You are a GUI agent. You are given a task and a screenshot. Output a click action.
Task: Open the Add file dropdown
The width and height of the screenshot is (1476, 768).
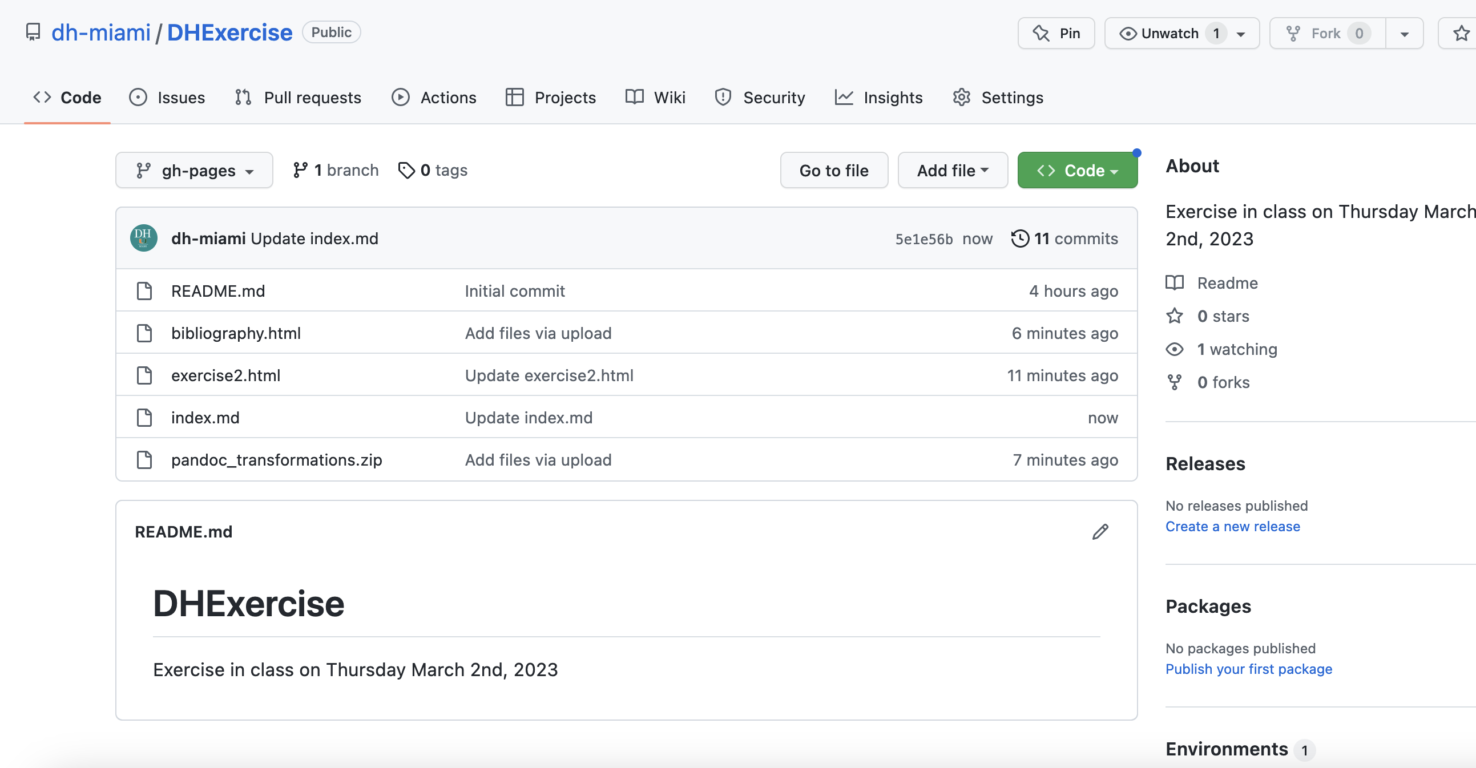tap(952, 170)
